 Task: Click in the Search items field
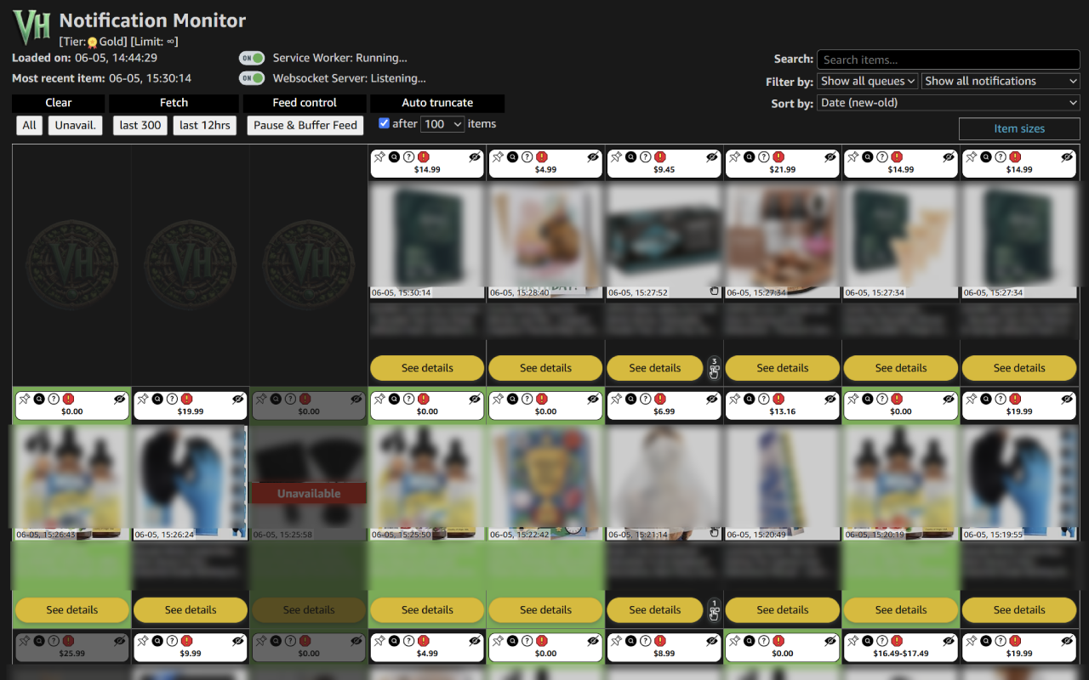point(949,59)
